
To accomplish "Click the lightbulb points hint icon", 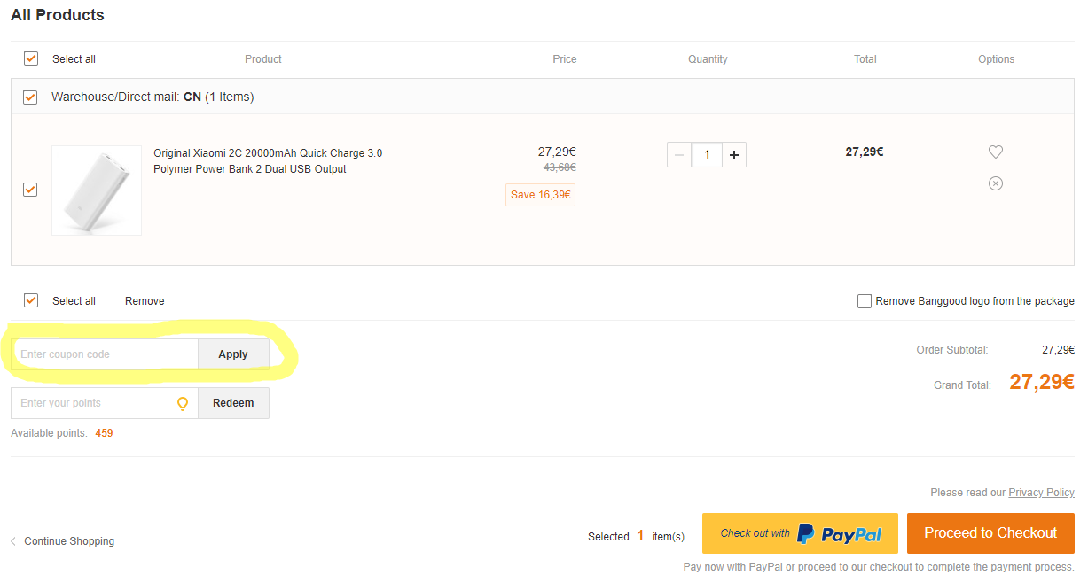I will 183,403.
